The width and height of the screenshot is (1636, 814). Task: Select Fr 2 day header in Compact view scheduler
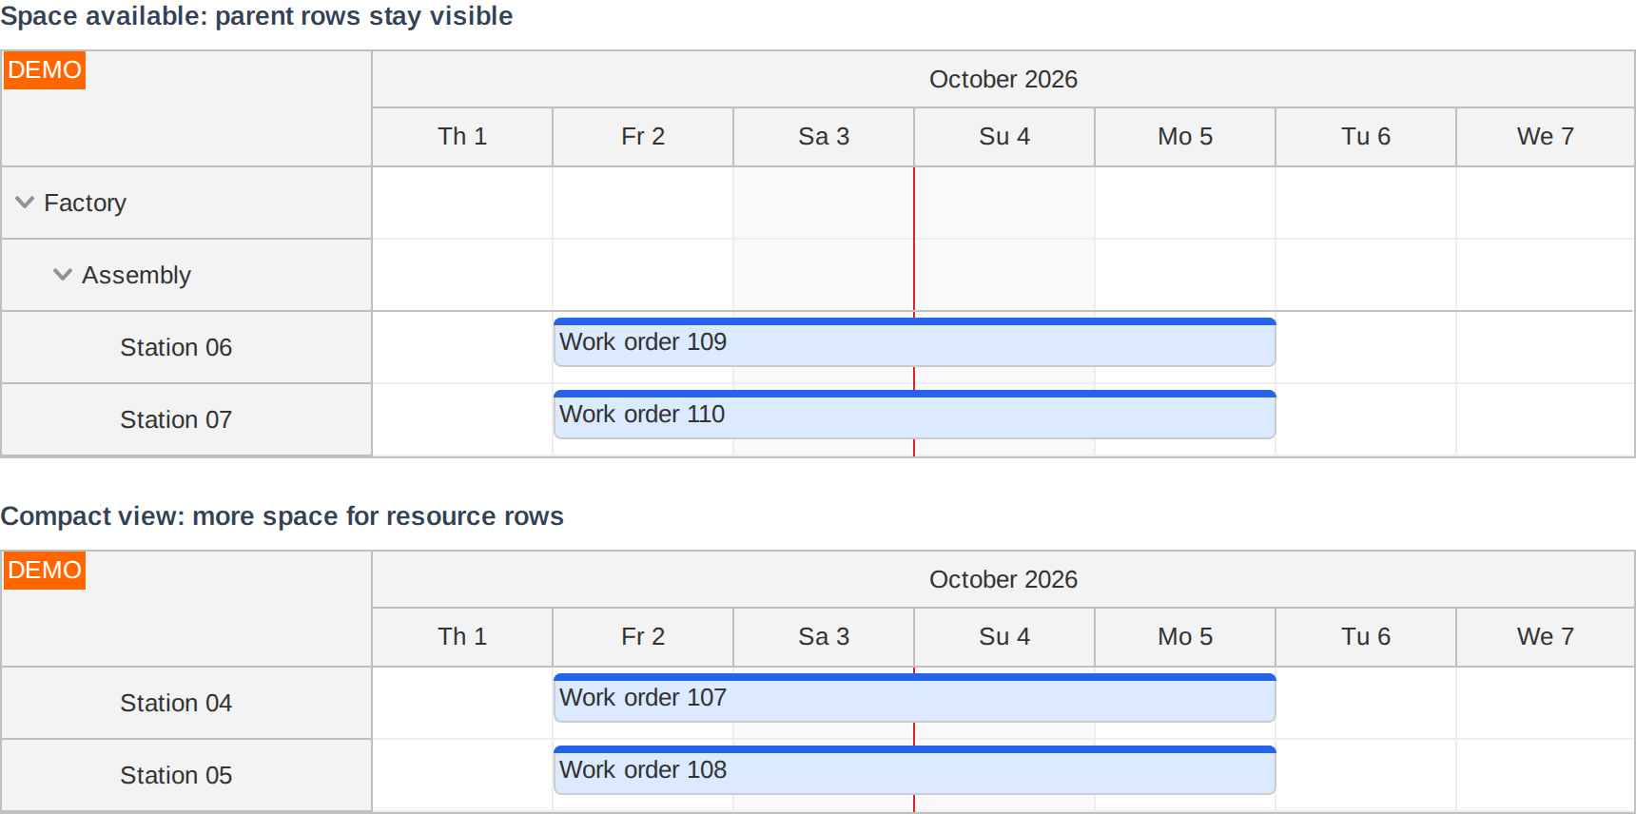point(643,637)
